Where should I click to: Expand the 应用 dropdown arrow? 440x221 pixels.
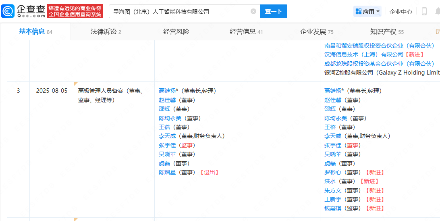[x=378, y=12]
